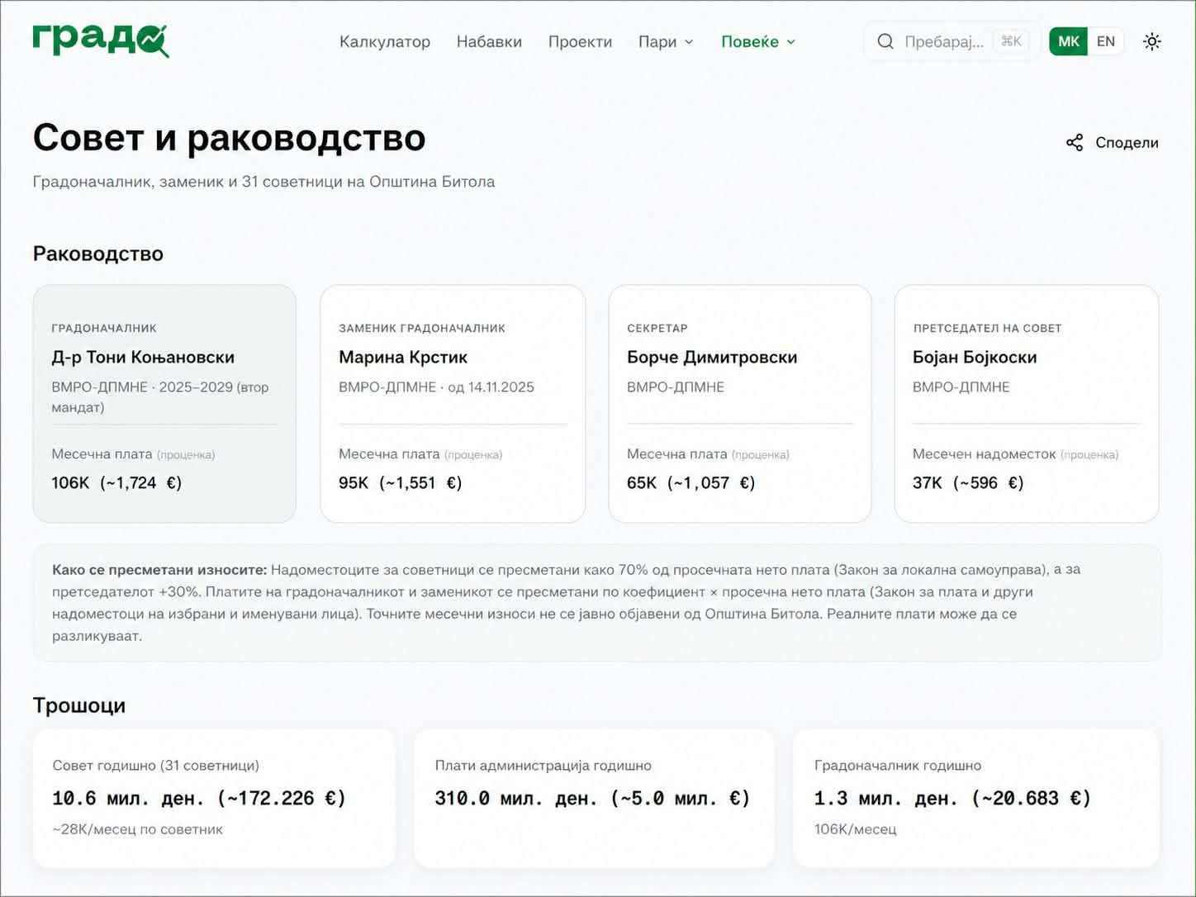Viewport: 1196px width, 897px height.
Task: Open the Набавки menu item
Action: pos(489,41)
